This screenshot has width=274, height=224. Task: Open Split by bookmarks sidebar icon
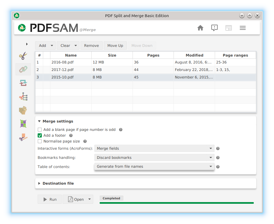point(23,96)
